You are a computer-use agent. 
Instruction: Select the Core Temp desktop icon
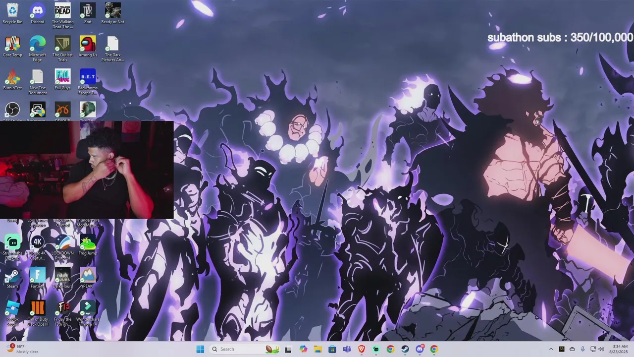coord(12,47)
